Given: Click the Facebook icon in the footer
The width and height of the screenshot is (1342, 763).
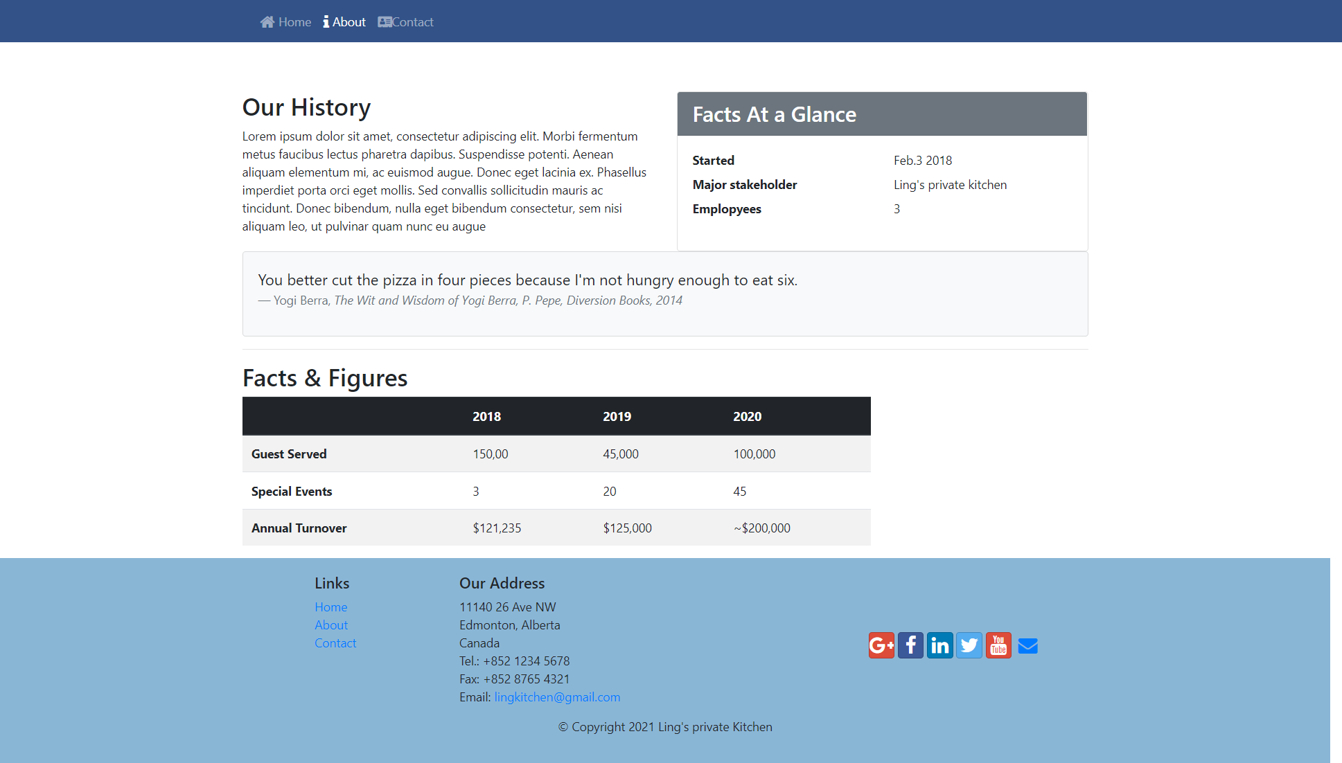Looking at the screenshot, I should [x=910, y=645].
